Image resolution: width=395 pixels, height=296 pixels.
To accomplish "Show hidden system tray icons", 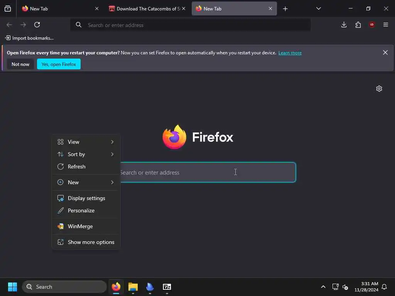I will [x=323, y=287].
